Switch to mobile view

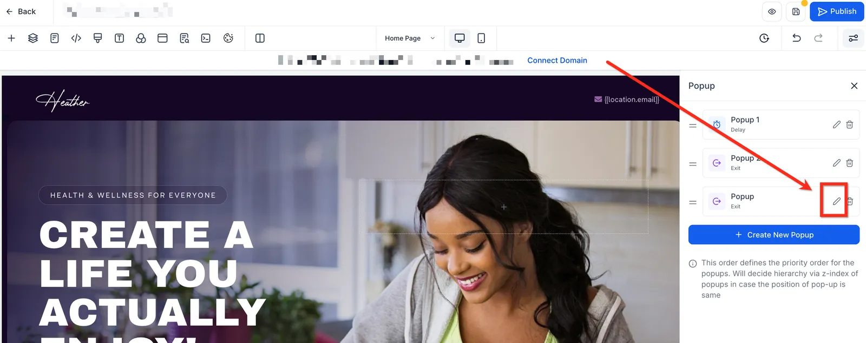[481, 38]
